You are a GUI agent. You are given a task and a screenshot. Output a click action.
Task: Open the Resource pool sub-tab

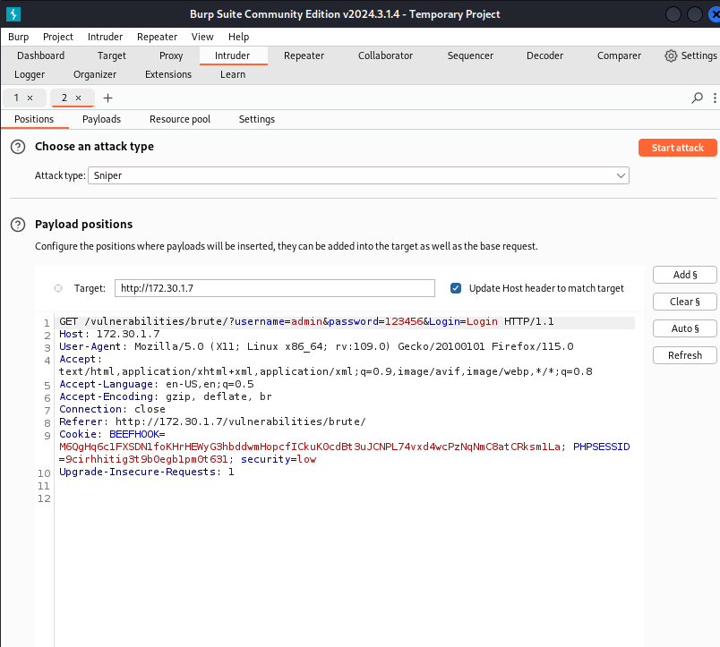pyautogui.click(x=180, y=119)
